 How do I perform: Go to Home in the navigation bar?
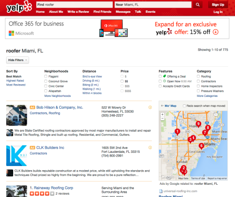[x=40, y=12]
